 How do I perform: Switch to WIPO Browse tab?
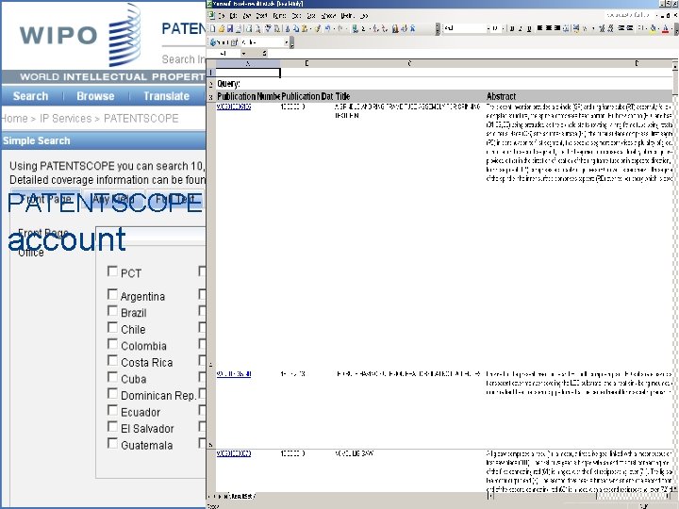click(95, 96)
